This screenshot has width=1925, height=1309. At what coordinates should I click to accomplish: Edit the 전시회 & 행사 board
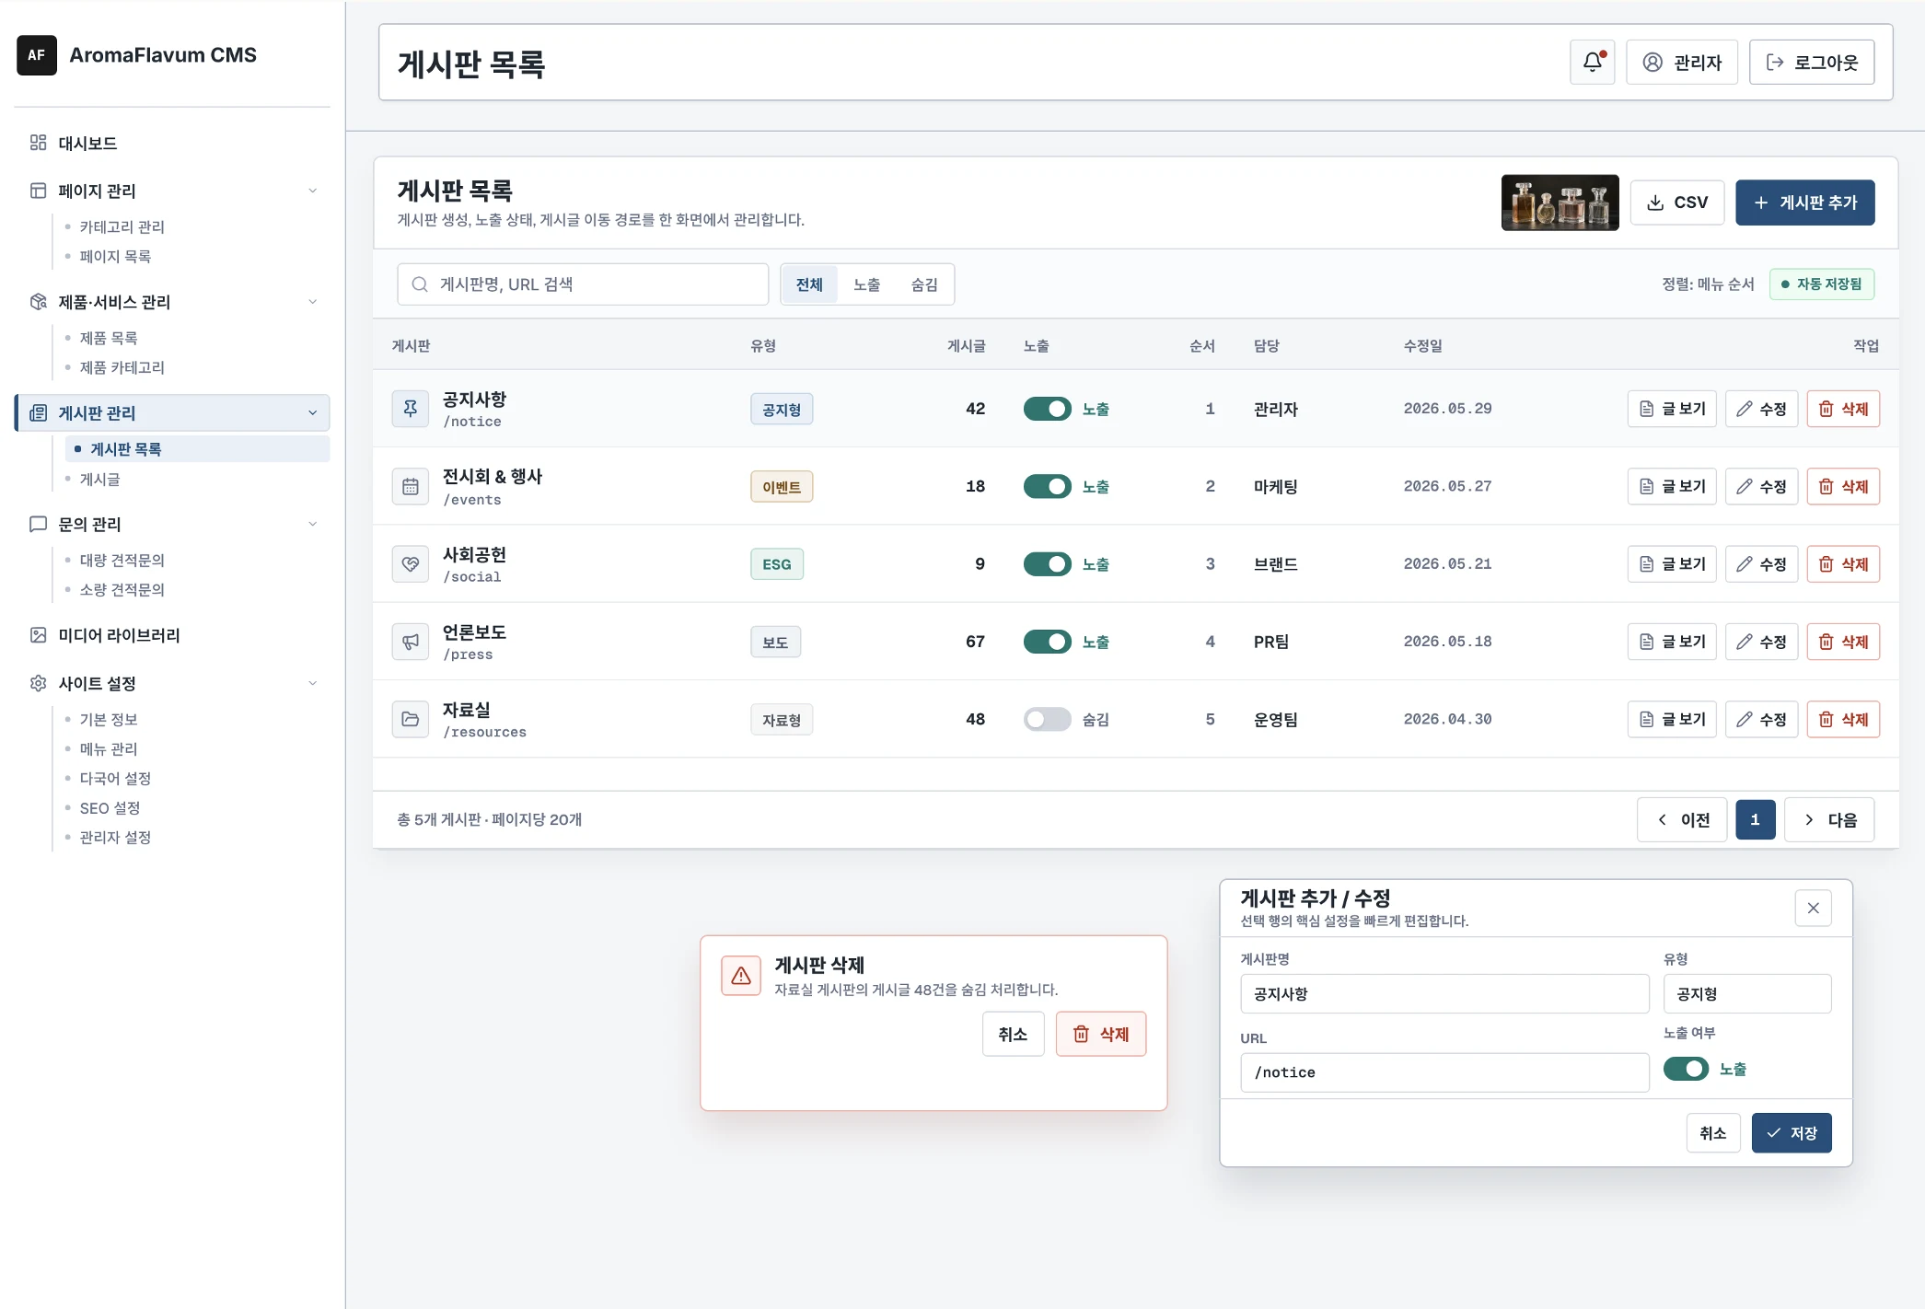point(1761,486)
